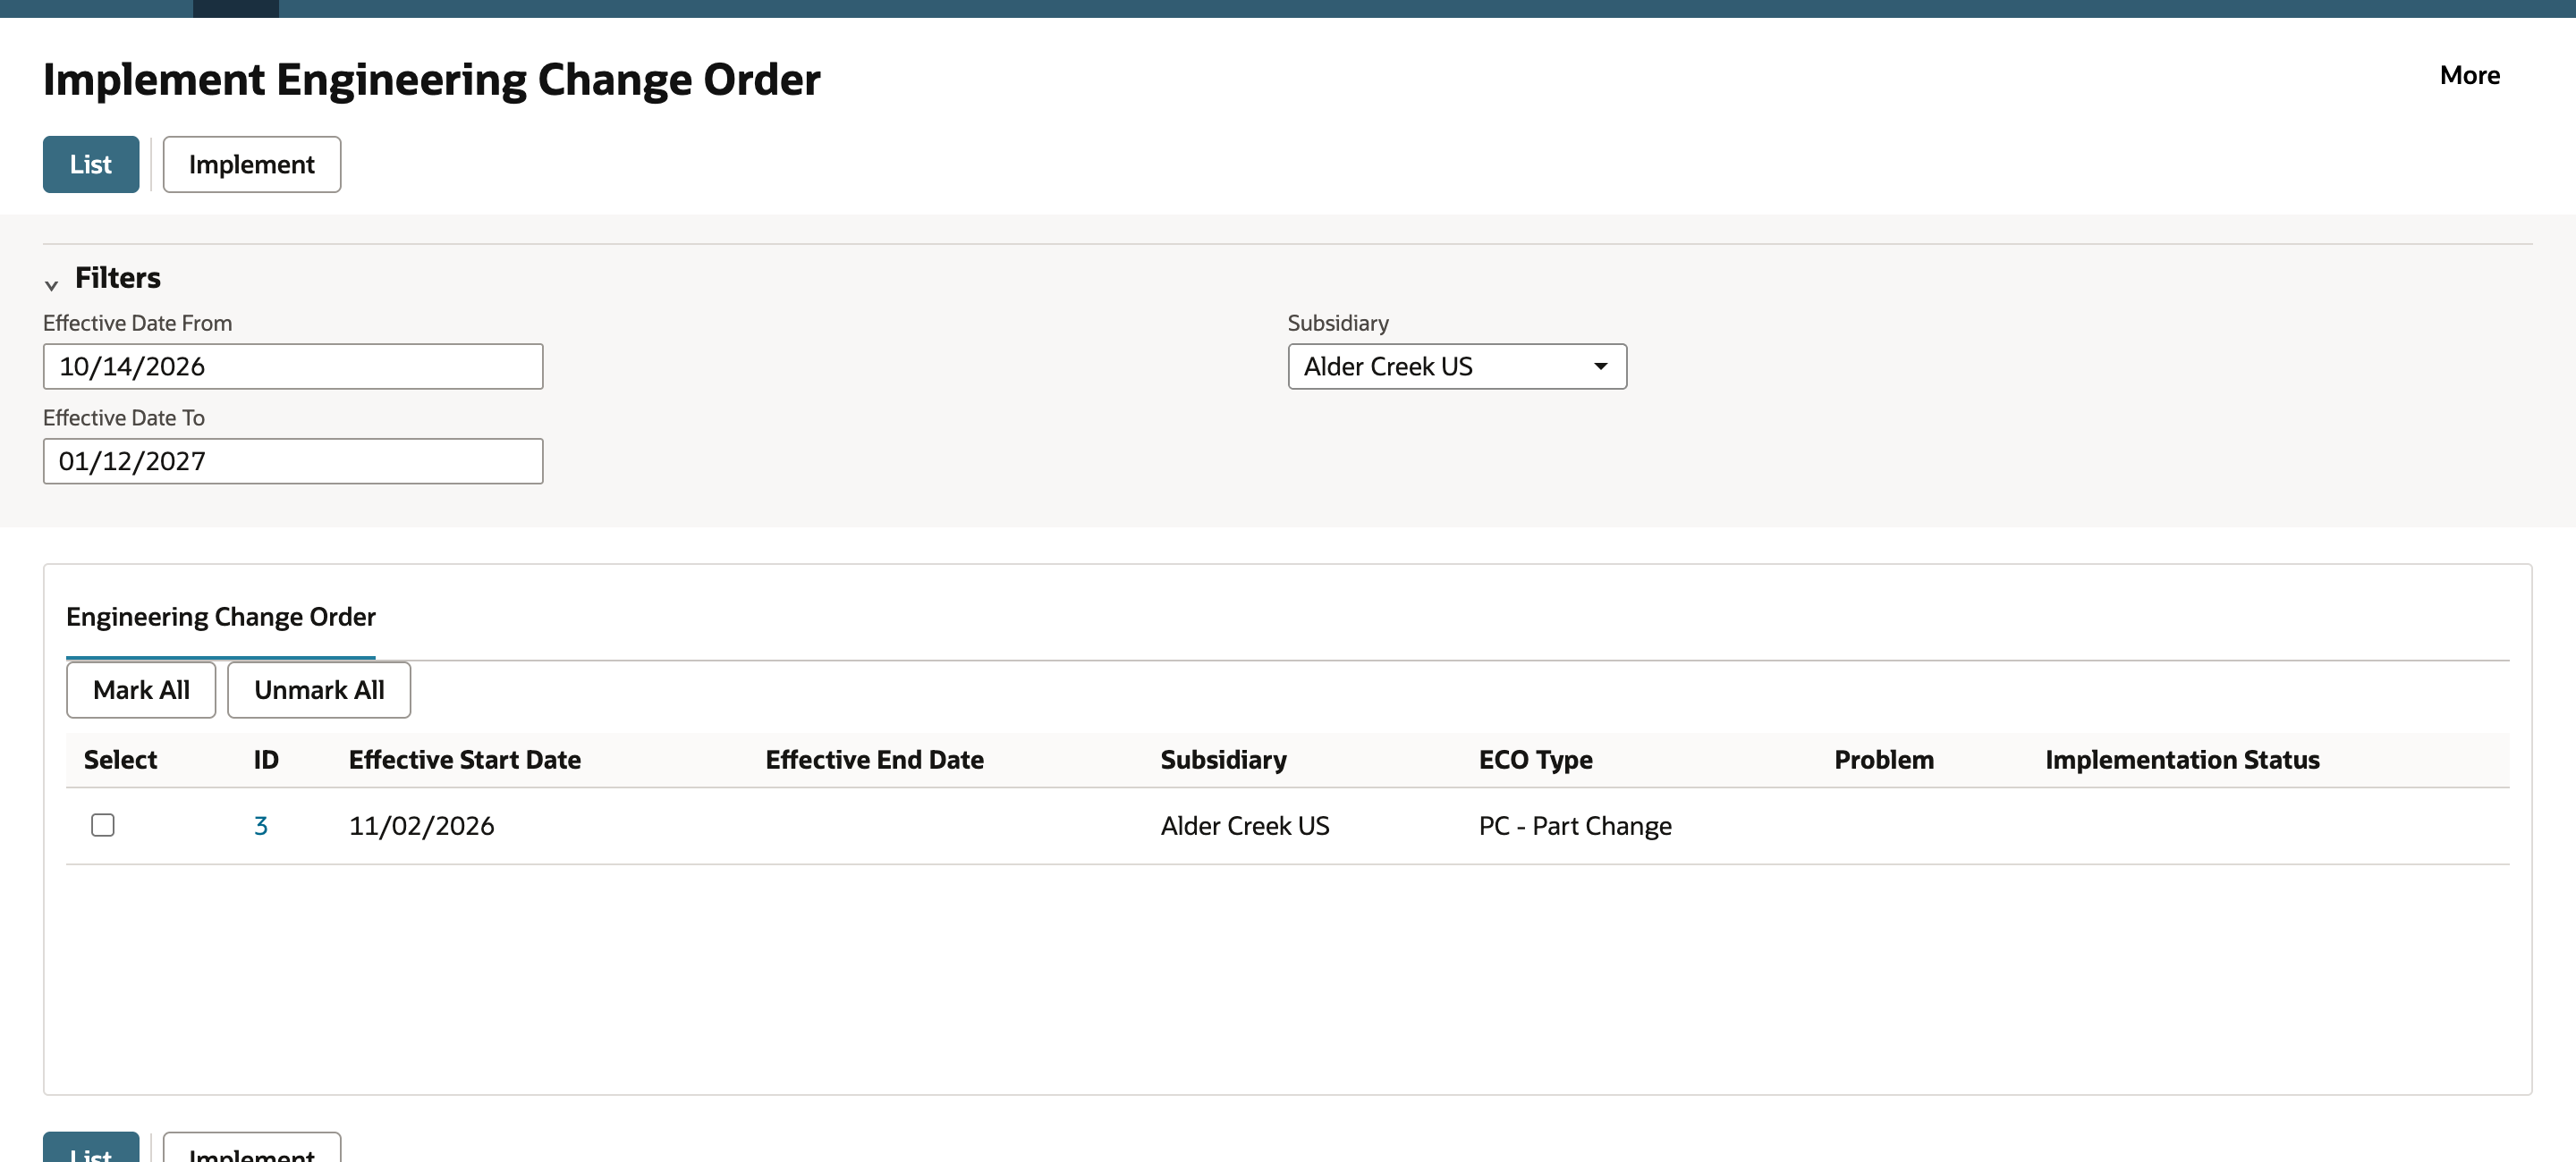Click Unmark All button
This screenshot has width=2576, height=1162.
319,690
